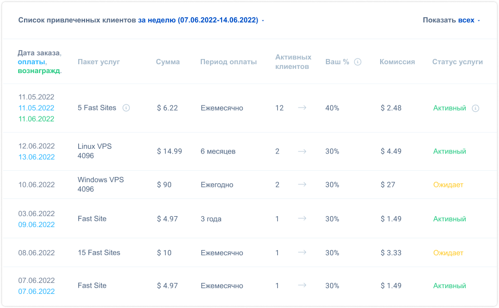Click the Сумма column header

168,62
